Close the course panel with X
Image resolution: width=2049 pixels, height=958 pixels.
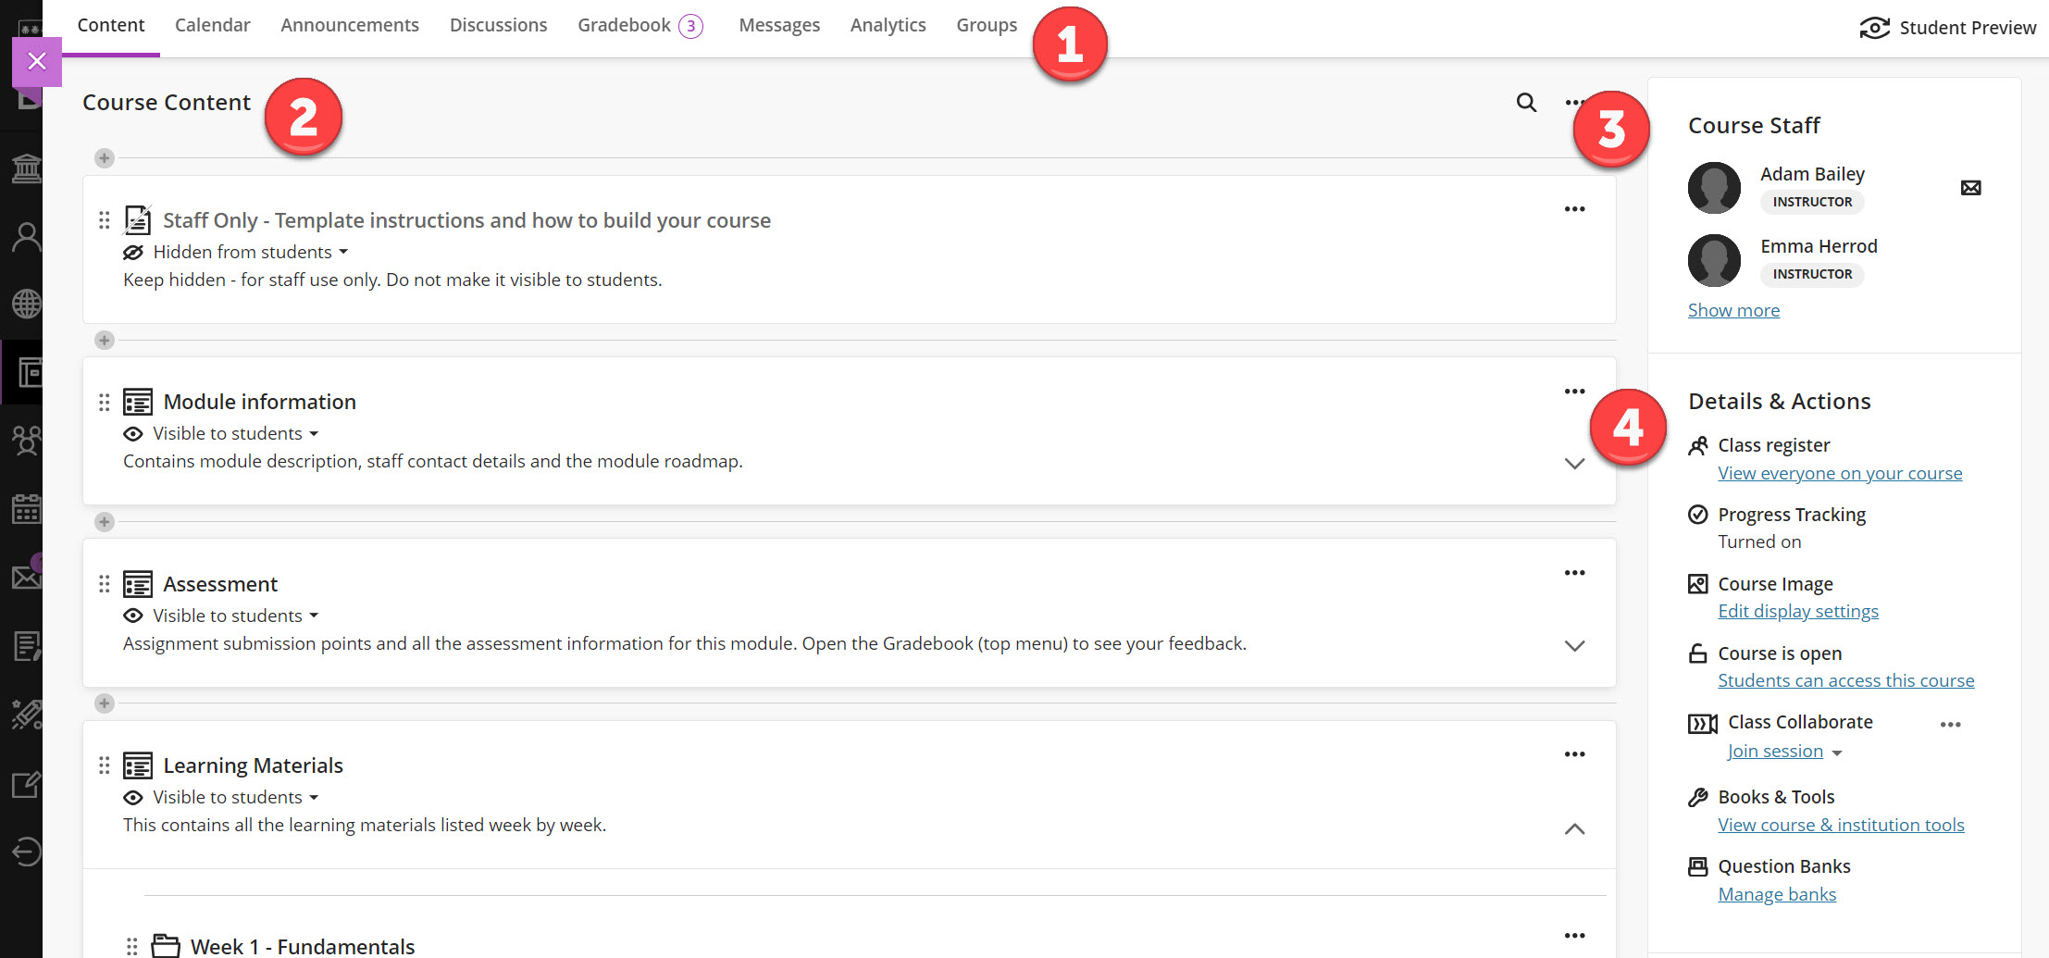[x=37, y=62]
